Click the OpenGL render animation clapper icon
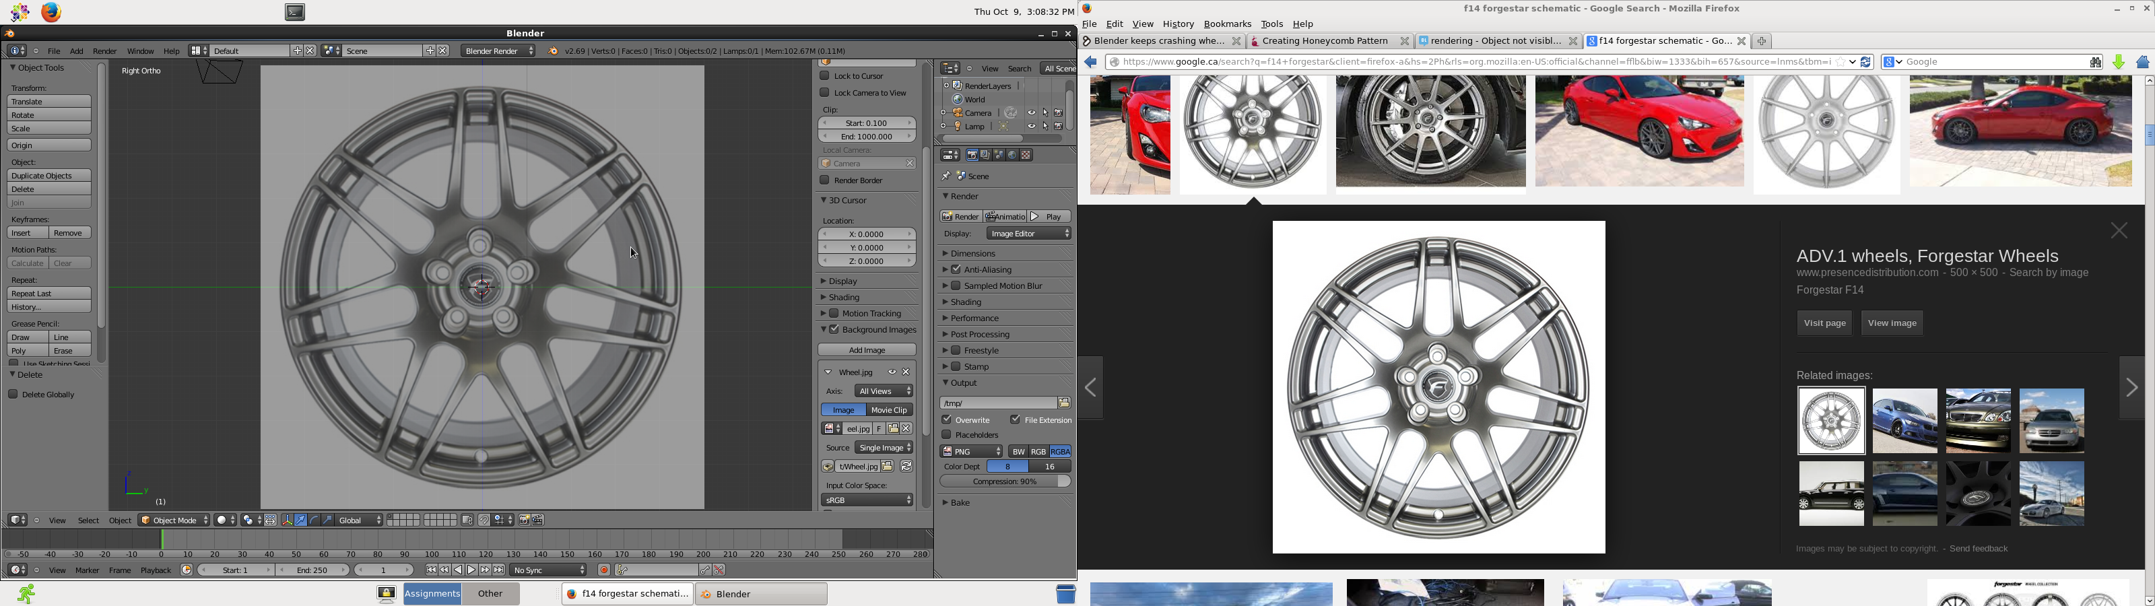This screenshot has width=2155, height=606. (538, 520)
